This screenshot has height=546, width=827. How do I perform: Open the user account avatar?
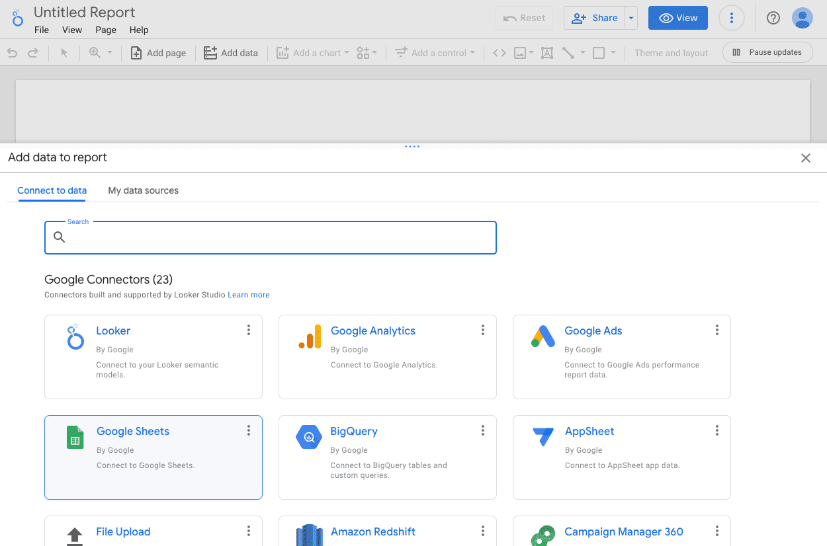[x=803, y=18]
